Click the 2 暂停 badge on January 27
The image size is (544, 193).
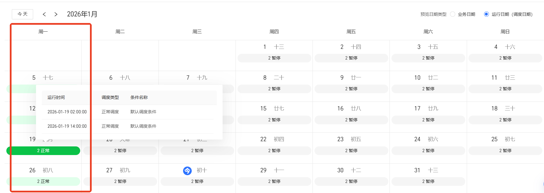pyautogui.click(x=120, y=181)
